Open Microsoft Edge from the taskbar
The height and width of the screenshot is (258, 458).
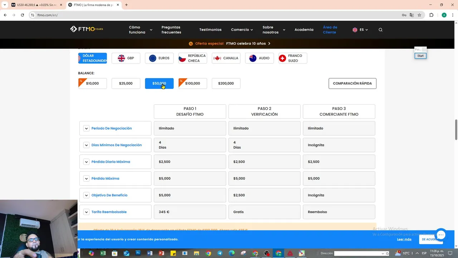click(232, 253)
